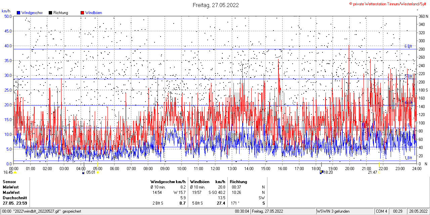Viewport: 430px width, 215px height.
Task: Click the 16:45 time label below the axis
Action: coord(8,172)
